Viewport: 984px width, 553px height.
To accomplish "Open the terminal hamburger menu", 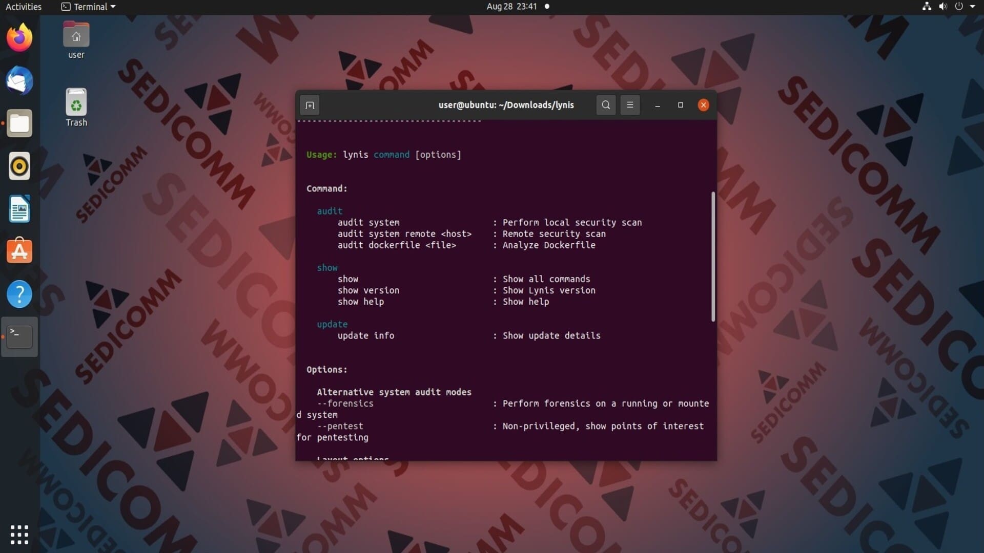I will tap(630, 105).
